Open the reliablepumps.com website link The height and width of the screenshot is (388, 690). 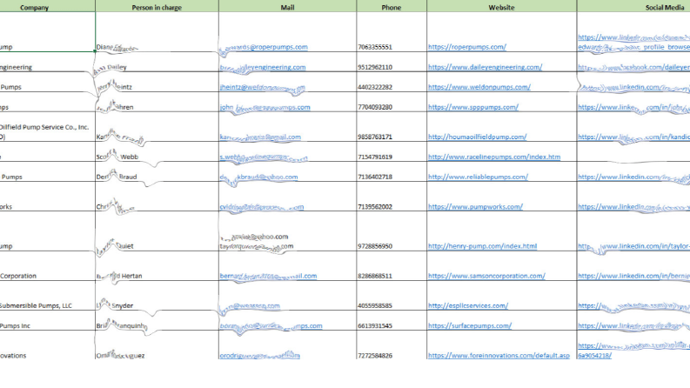click(x=478, y=177)
